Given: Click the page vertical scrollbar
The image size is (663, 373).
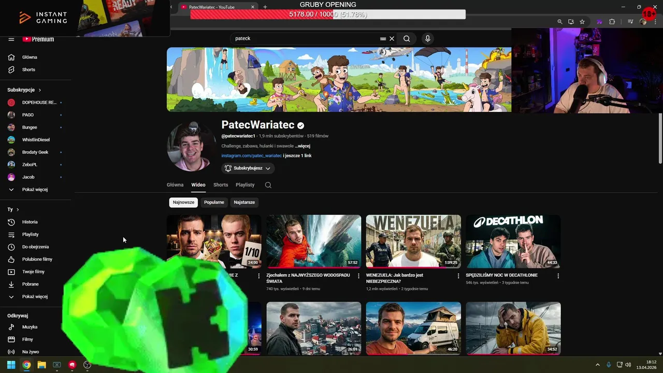Looking at the screenshot, I should pos(660,138).
